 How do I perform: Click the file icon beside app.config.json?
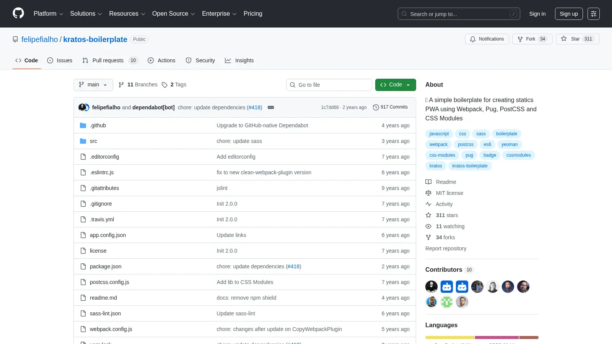[83, 235]
